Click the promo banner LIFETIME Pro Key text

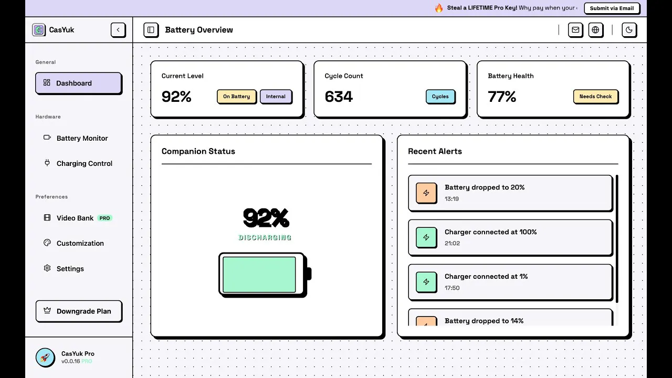tap(482, 8)
